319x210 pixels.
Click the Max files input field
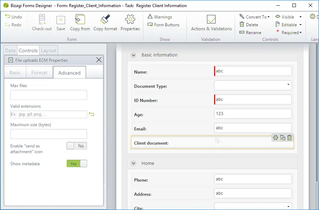(49, 95)
